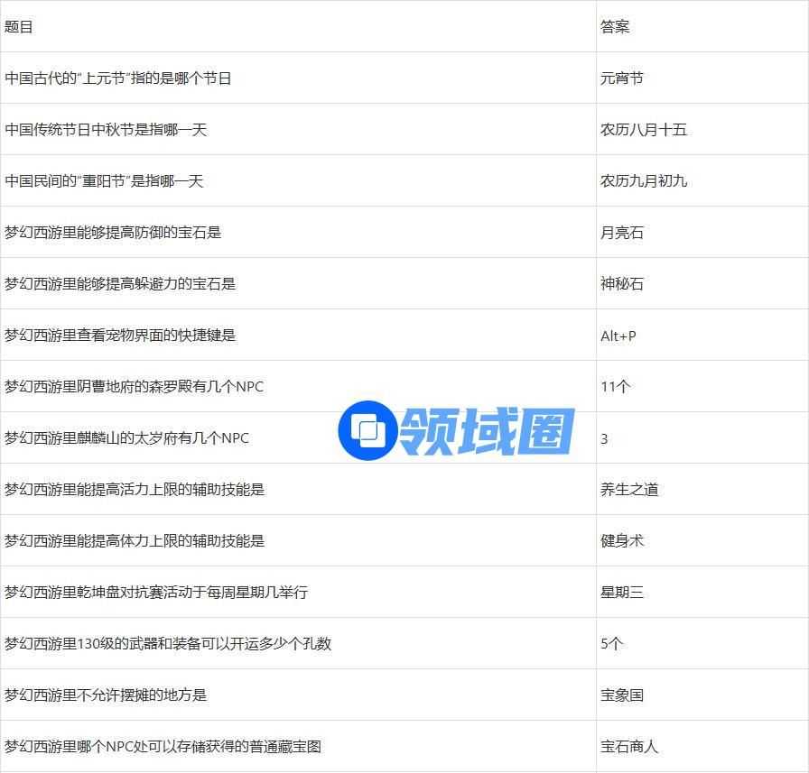Click the 养生之道 answer
This screenshot has width=809, height=773.
click(x=629, y=490)
